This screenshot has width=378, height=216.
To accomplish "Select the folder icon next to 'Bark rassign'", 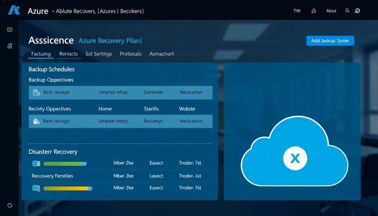I will (x=35, y=121).
